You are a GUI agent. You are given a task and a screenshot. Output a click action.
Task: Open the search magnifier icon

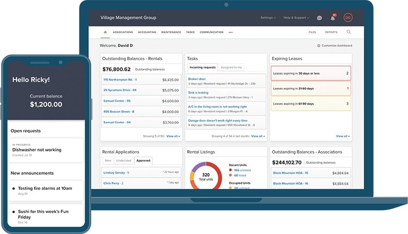click(x=349, y=32)
